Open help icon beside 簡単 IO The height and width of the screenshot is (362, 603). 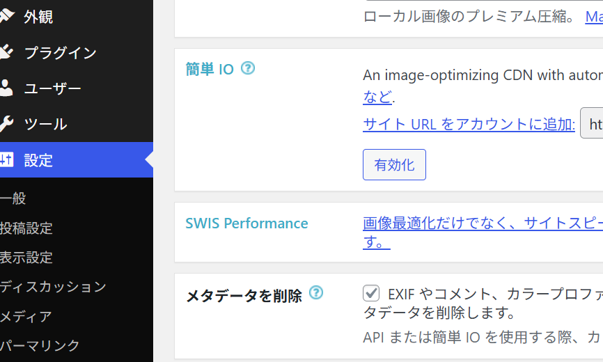(x=248, y=68)
